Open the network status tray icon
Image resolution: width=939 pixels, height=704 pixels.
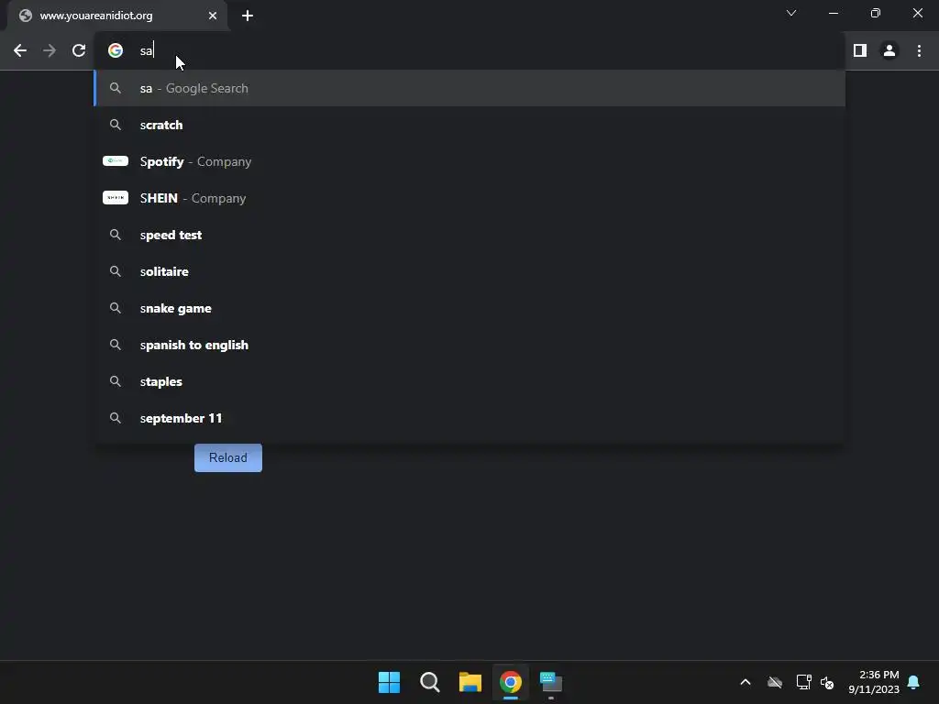(x=803, y=682)
